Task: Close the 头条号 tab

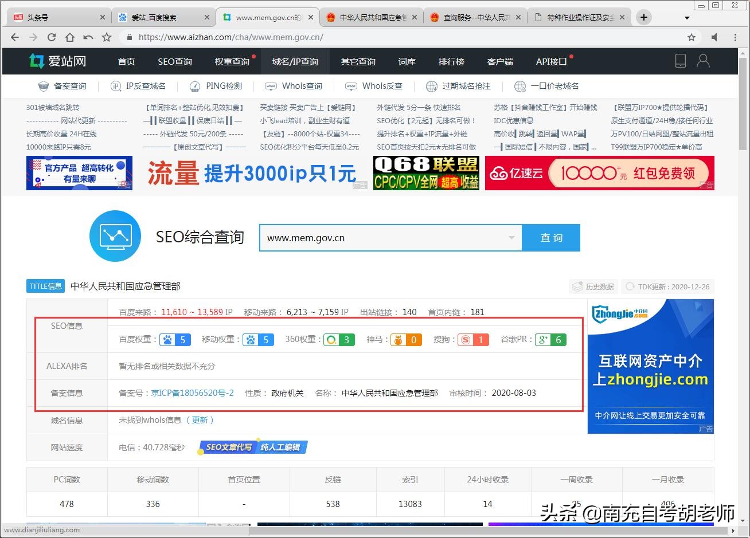Action: (103, 17)
